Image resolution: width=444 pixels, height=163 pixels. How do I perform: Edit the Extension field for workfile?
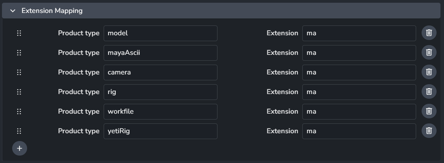[x=359, y=112]
